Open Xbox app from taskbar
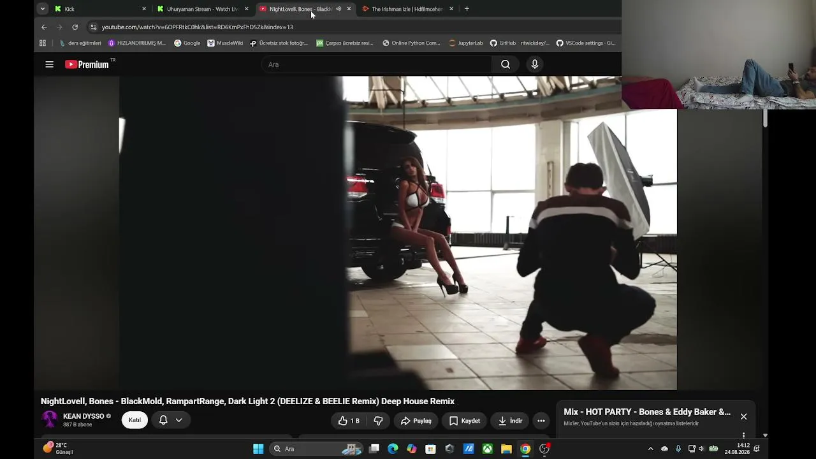The image size is (816, 459). click(487, 449)
